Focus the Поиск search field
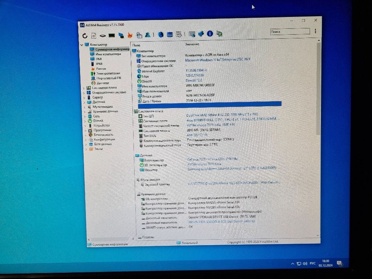This screenshot has width=372, height=279. coord(290,31)
